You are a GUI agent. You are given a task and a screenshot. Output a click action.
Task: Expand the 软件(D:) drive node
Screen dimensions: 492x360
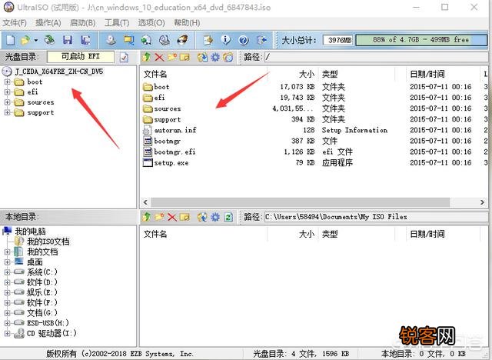point(7,282)
